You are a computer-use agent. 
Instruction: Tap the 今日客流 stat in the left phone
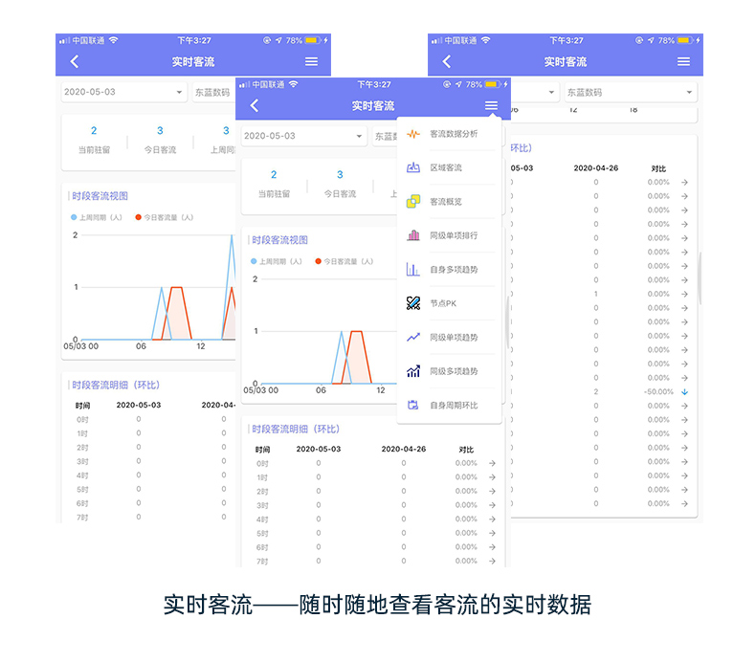[160, 141]
